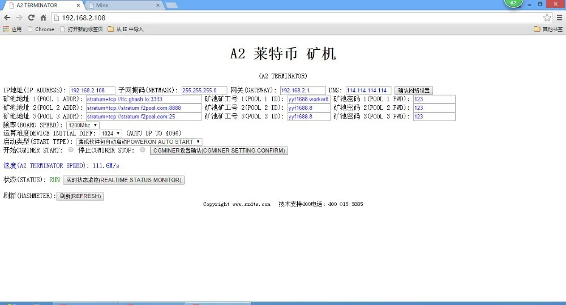The height and width of the screenshot is (305, 566).
Task: Reload the page with the refresh icon
Action: (x=31, y=18)
